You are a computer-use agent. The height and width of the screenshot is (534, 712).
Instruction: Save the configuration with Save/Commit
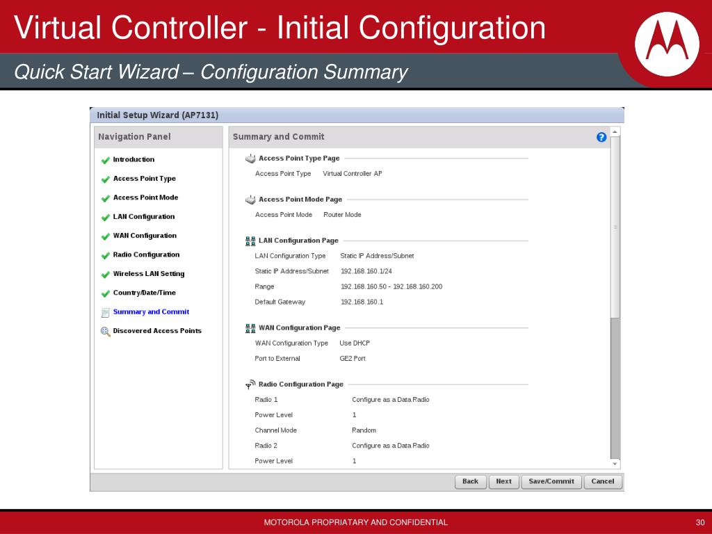pos(551,482)
